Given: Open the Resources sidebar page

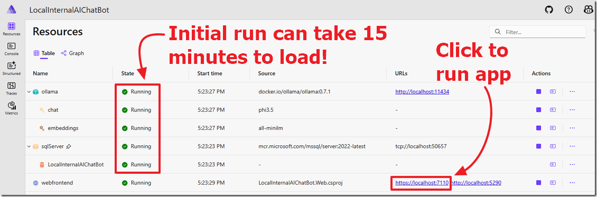Looking at the screenshot, I should pyautogui.click(x=12, y=29).
